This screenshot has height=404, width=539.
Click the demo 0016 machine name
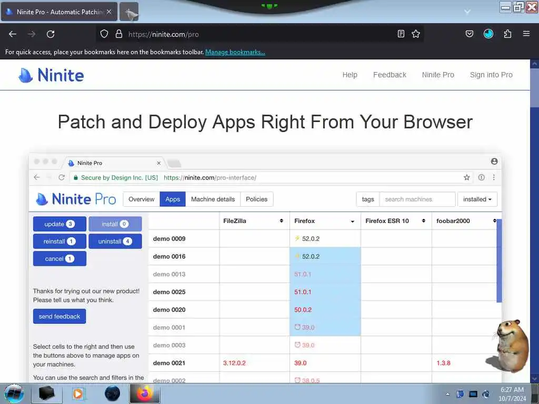tap(169, 256)
